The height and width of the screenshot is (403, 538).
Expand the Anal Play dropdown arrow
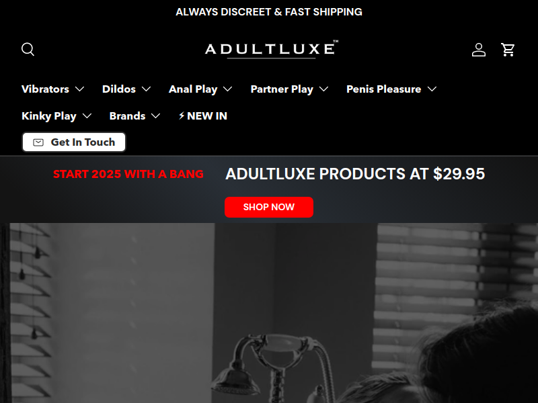227,89
